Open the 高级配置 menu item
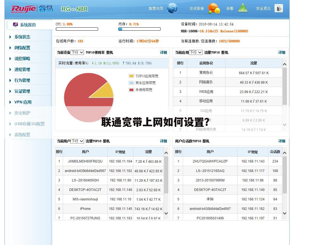Screen dimensions: 310x245 (x=22, y=135)
